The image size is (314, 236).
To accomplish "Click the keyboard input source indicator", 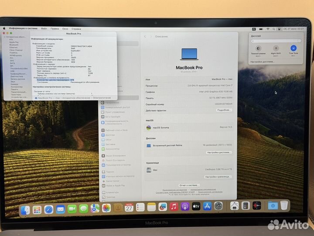I will pyautogui.click(x=254, y=29).
